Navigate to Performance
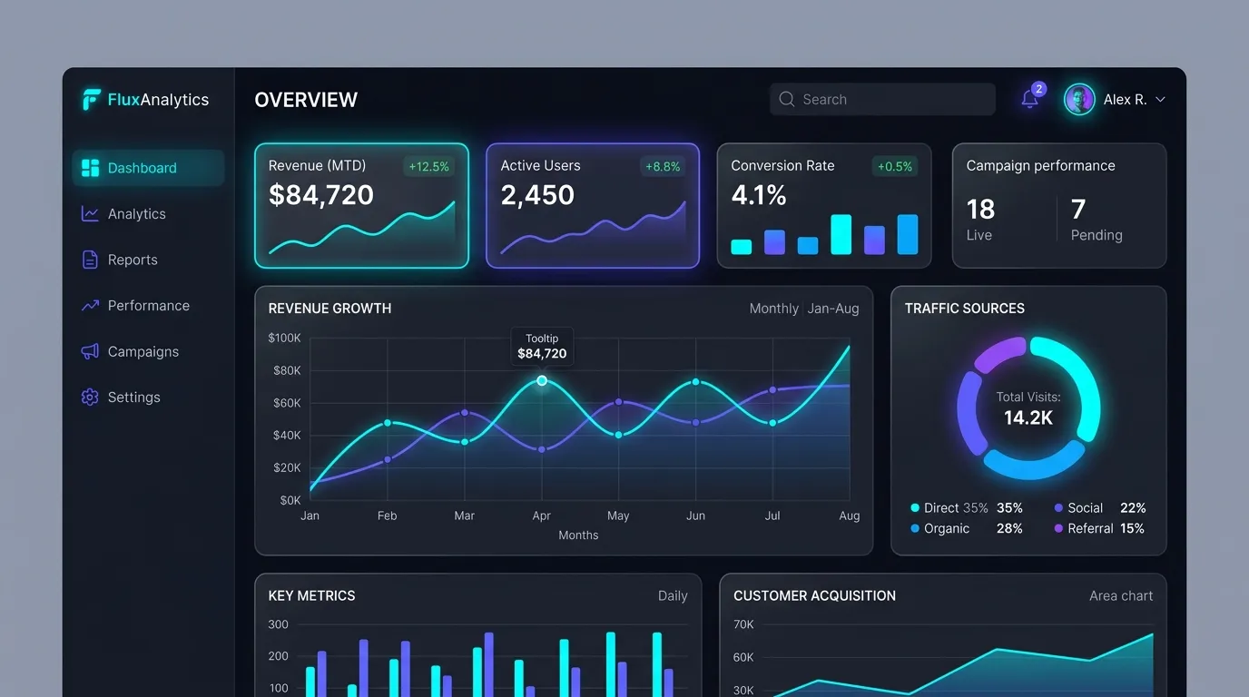The image size is (1249, 697). coord(148,306)
